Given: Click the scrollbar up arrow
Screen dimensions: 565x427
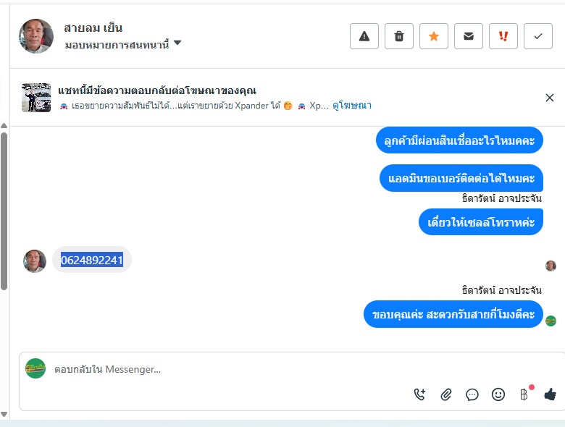Looking at the screenshot, I should (x=4, y=126).
